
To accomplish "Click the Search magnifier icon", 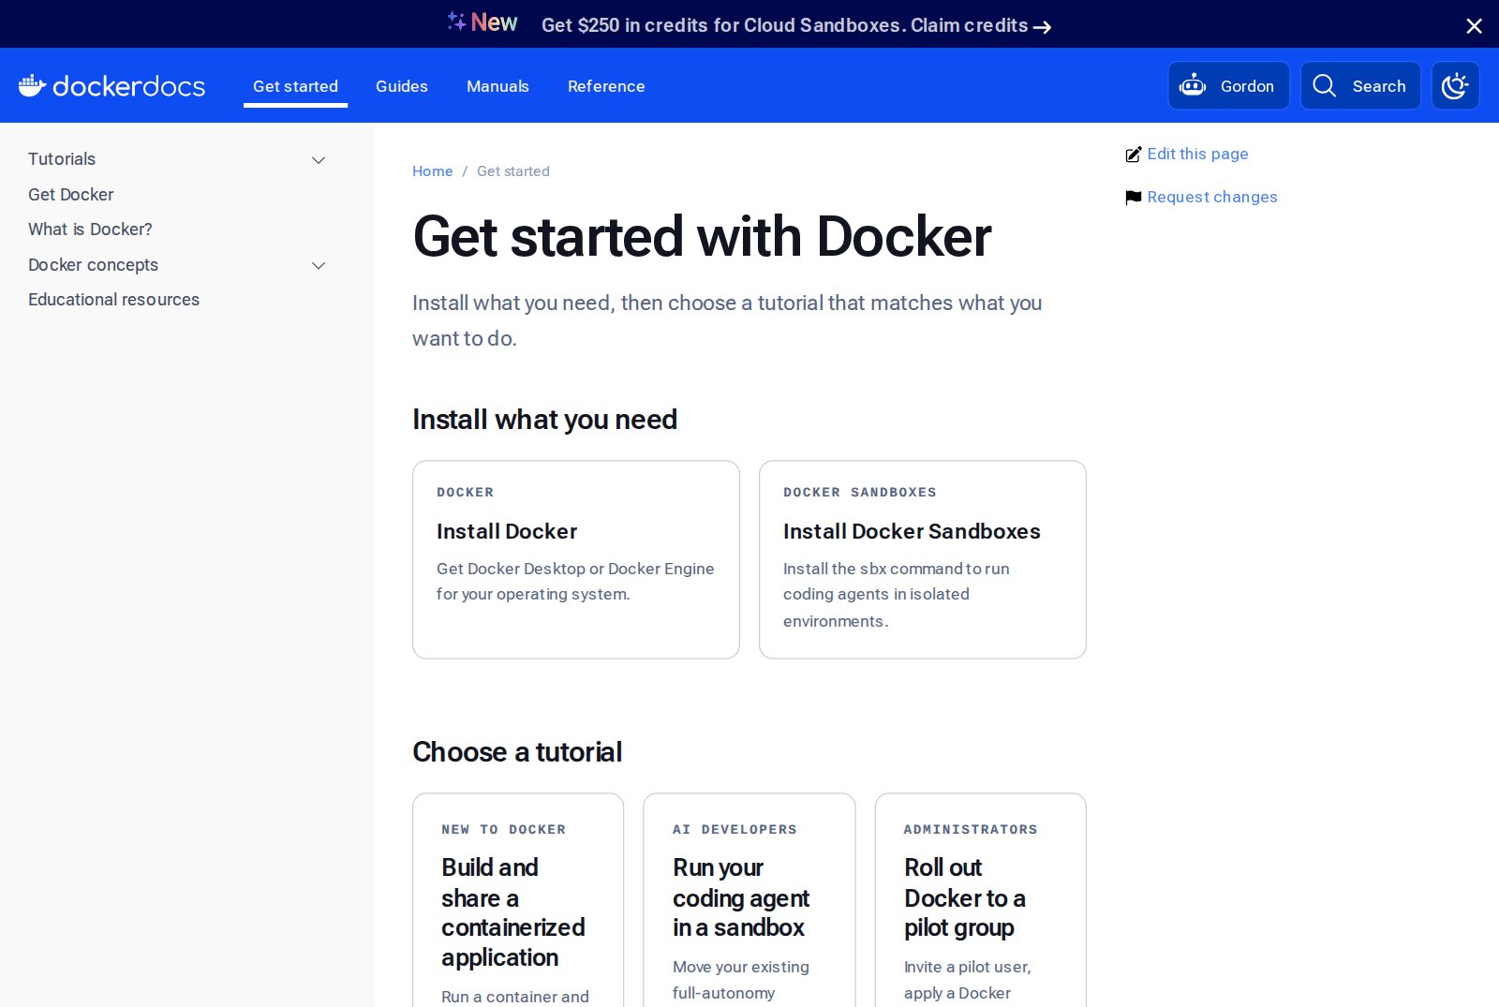I will pyautogui.click(x=1324, y=86).
